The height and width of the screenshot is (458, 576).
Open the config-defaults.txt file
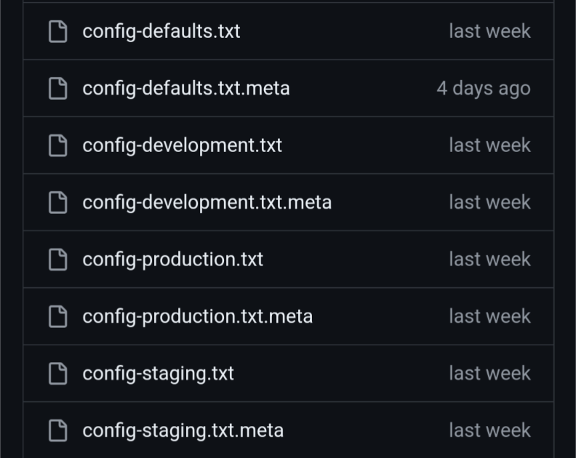pos(161,31)
